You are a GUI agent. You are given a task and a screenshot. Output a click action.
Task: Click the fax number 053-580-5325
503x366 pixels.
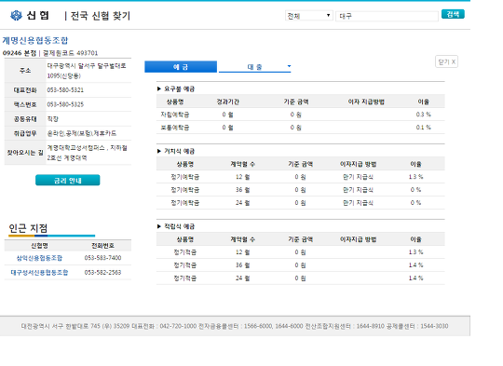(65, 104)
